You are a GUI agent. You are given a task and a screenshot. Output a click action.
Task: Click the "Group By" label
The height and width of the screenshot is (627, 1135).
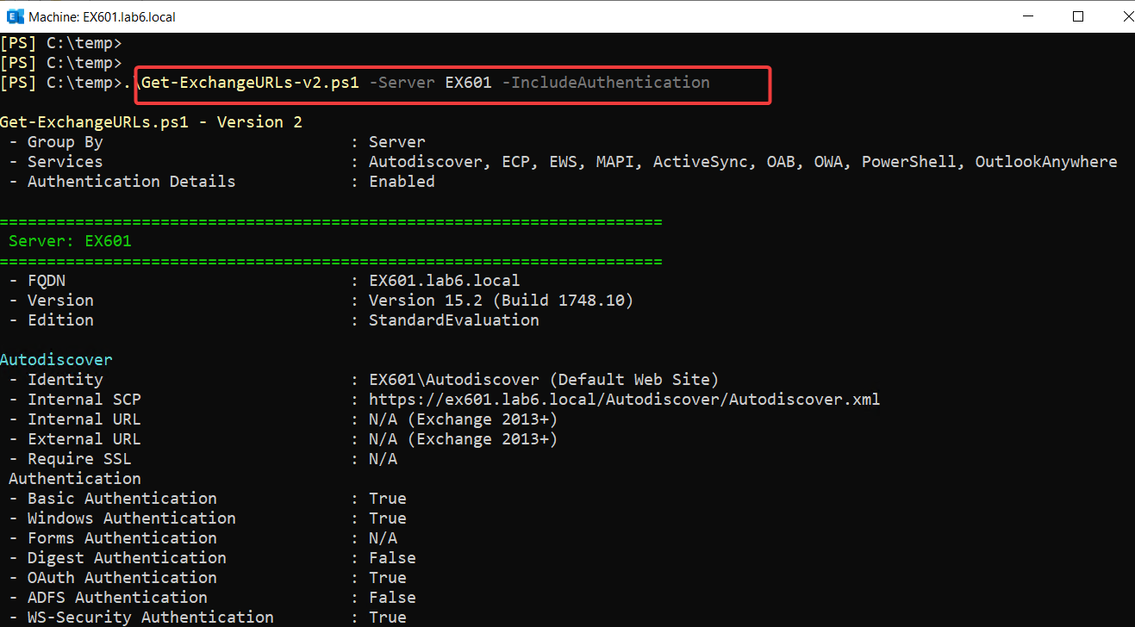pyautogui.click(x=65, y=142)
